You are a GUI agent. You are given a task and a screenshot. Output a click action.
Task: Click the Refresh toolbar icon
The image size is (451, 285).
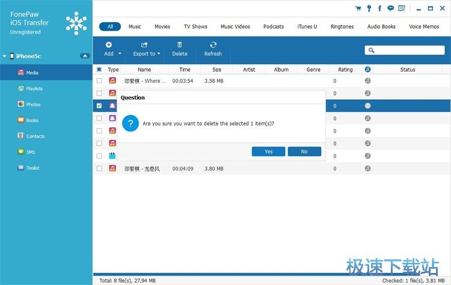(x=213, y=45)
